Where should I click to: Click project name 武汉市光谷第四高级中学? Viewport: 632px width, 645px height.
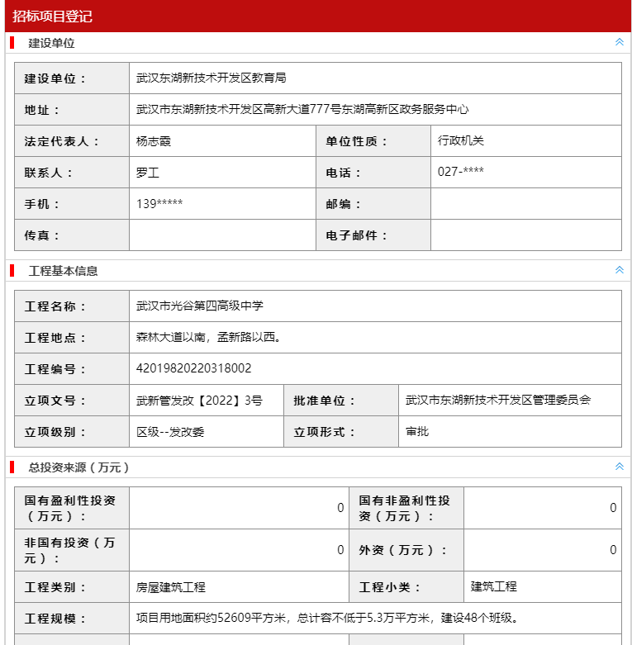point(200,306)
